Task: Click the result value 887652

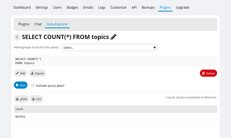Action: (20, 117)
